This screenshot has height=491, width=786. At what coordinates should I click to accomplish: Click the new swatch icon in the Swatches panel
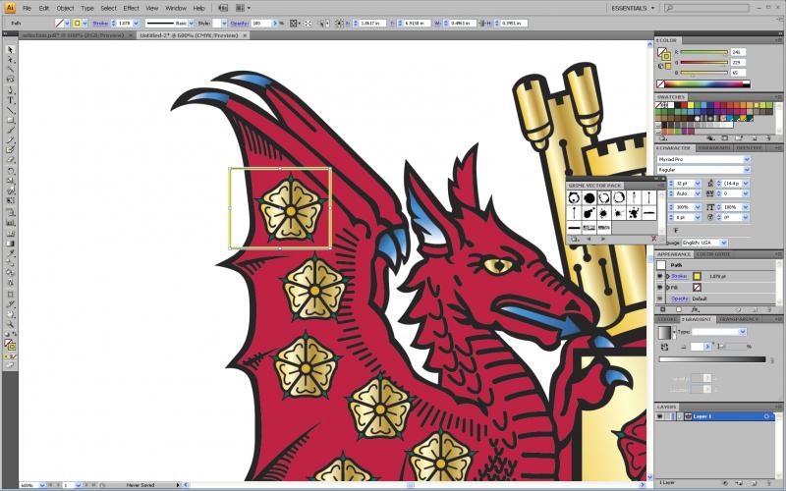[x=757, y=138]
